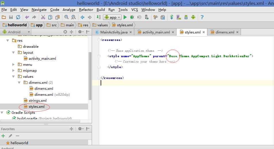Open Settings with the wrench icon

[155, 17]
